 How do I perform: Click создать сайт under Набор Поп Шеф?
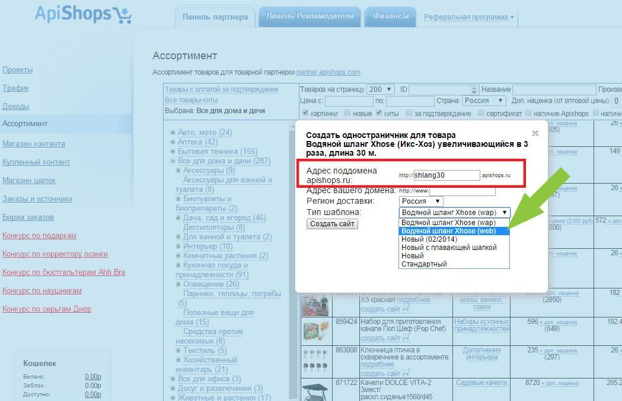[381, 338]
